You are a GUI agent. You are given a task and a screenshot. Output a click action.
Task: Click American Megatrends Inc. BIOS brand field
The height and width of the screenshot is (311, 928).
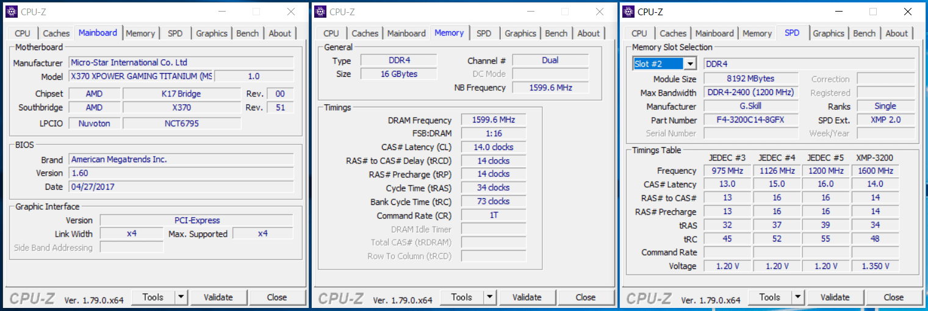(181, 159)
